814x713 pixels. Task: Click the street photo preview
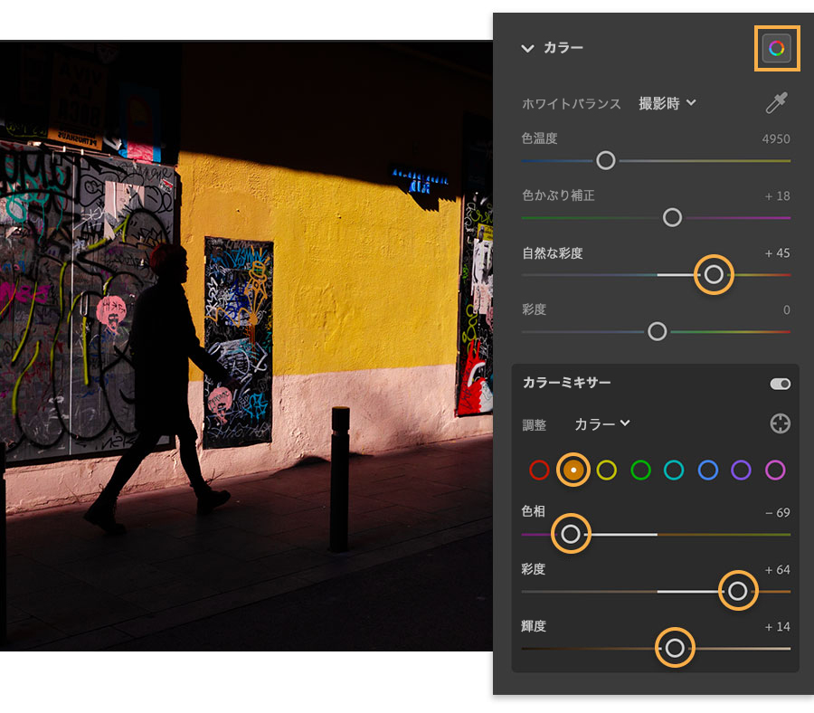246,346
